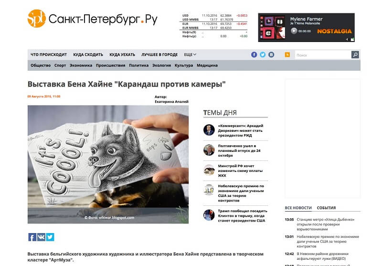
Task: Share article via Twitter button below image
Action: click(x=50, y=237)
